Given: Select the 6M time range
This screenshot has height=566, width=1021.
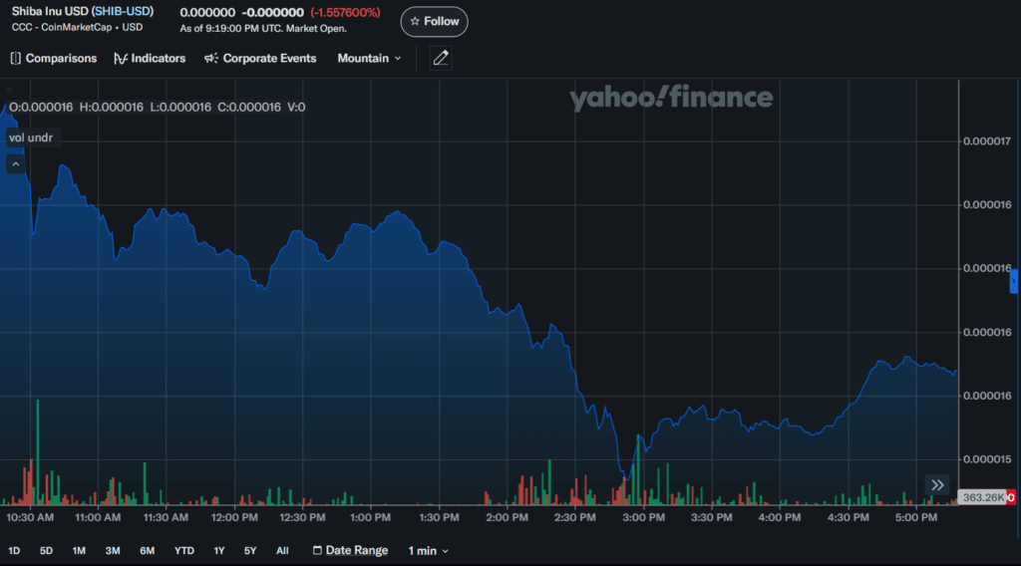Looking at the screenshot, I should 148,550.
